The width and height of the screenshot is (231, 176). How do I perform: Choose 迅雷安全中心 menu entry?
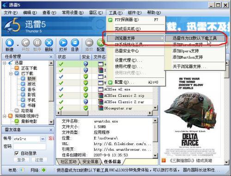point(136,51)
